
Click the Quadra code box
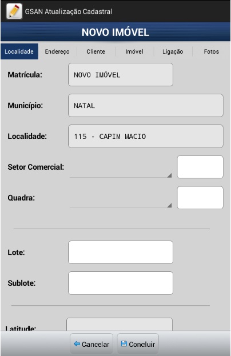[200, 198]
